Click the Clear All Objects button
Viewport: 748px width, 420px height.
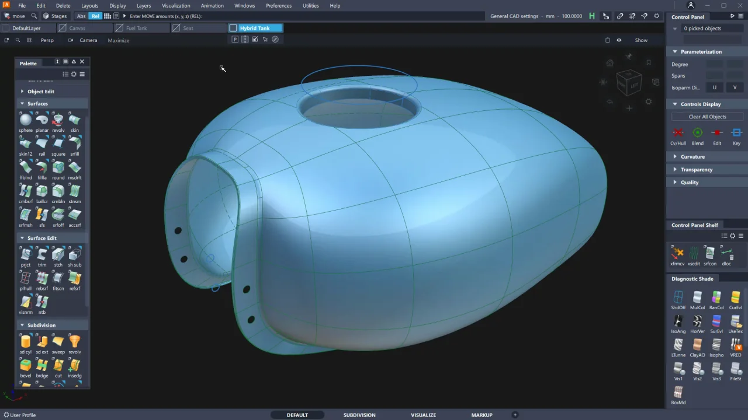coord(707,117)
